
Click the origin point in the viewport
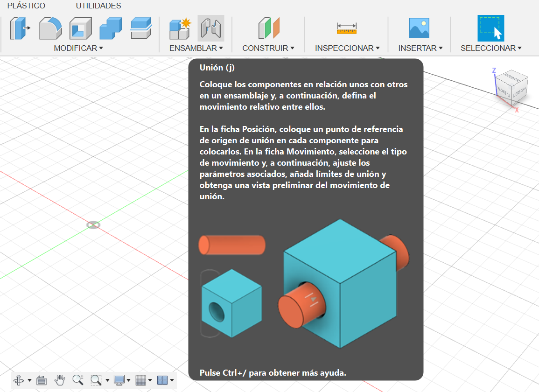93,225
